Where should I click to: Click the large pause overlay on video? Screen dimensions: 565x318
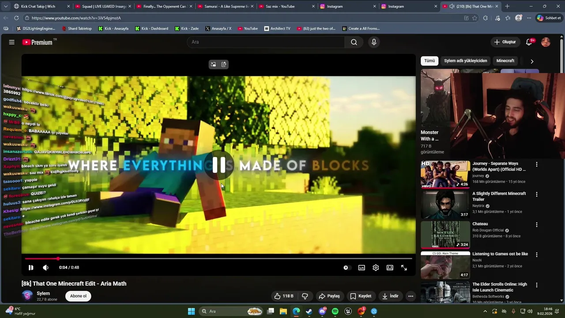click(x=219, y=165)
